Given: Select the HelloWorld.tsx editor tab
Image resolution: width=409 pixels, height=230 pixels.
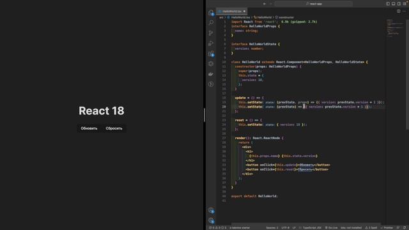Looking at the screenshot, I should 231,11.
